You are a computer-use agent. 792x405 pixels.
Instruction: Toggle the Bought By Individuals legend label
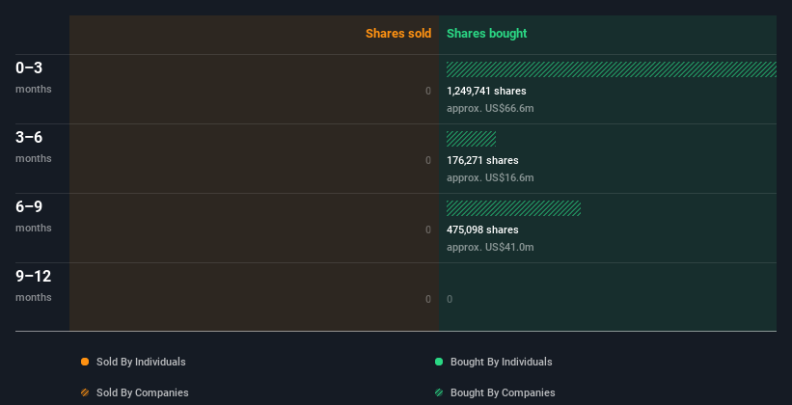point(501,362)
